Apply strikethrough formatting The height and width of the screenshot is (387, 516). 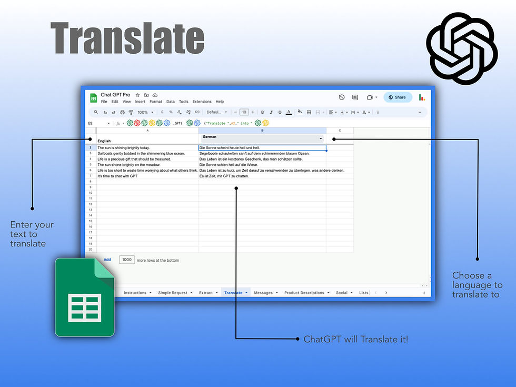[280, 112]
